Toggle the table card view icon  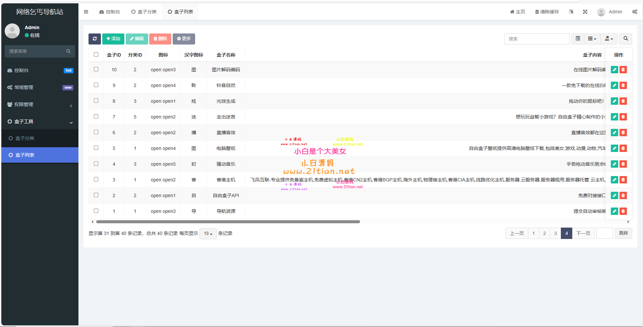(578, 39)
